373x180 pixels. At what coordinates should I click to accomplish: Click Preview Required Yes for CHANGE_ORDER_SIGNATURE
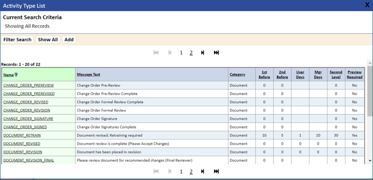(354, 119)
